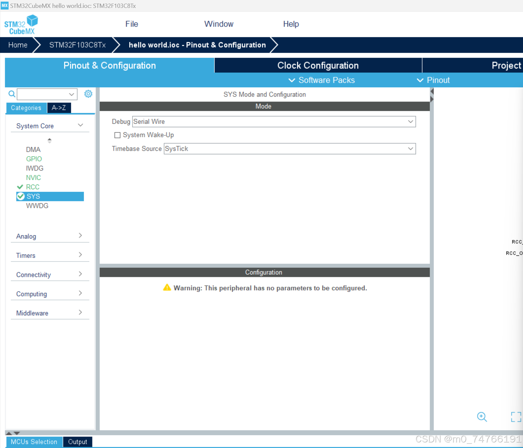523x448 pixels.
Task: Collapse the System Core category
Action: coord(50,126)
